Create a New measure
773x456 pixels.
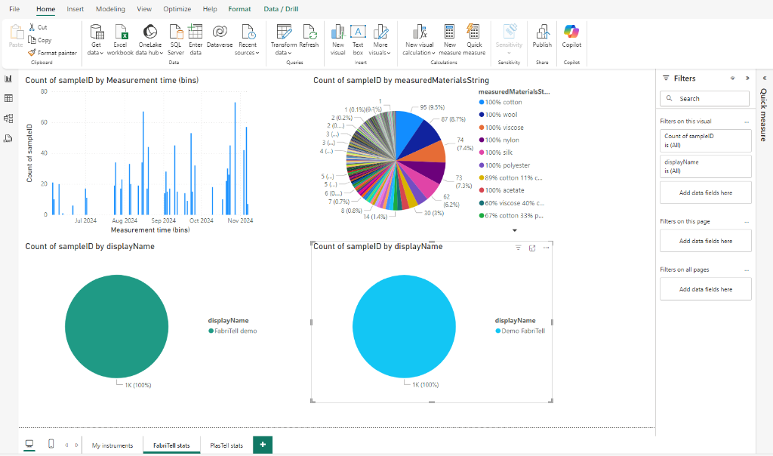pyautogui.click(x=450, y=39)
